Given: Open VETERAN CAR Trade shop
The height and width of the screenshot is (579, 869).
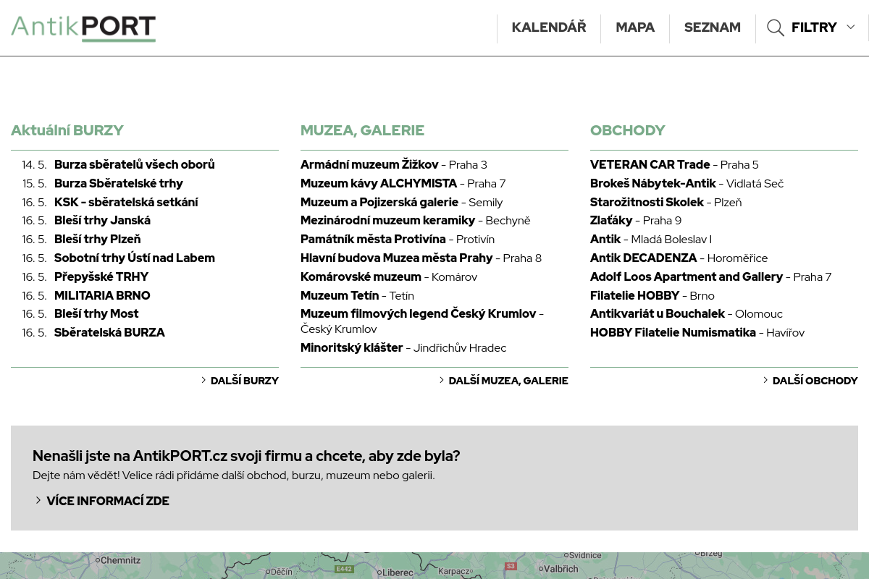Looking at the screenshot, I should 650,165.
